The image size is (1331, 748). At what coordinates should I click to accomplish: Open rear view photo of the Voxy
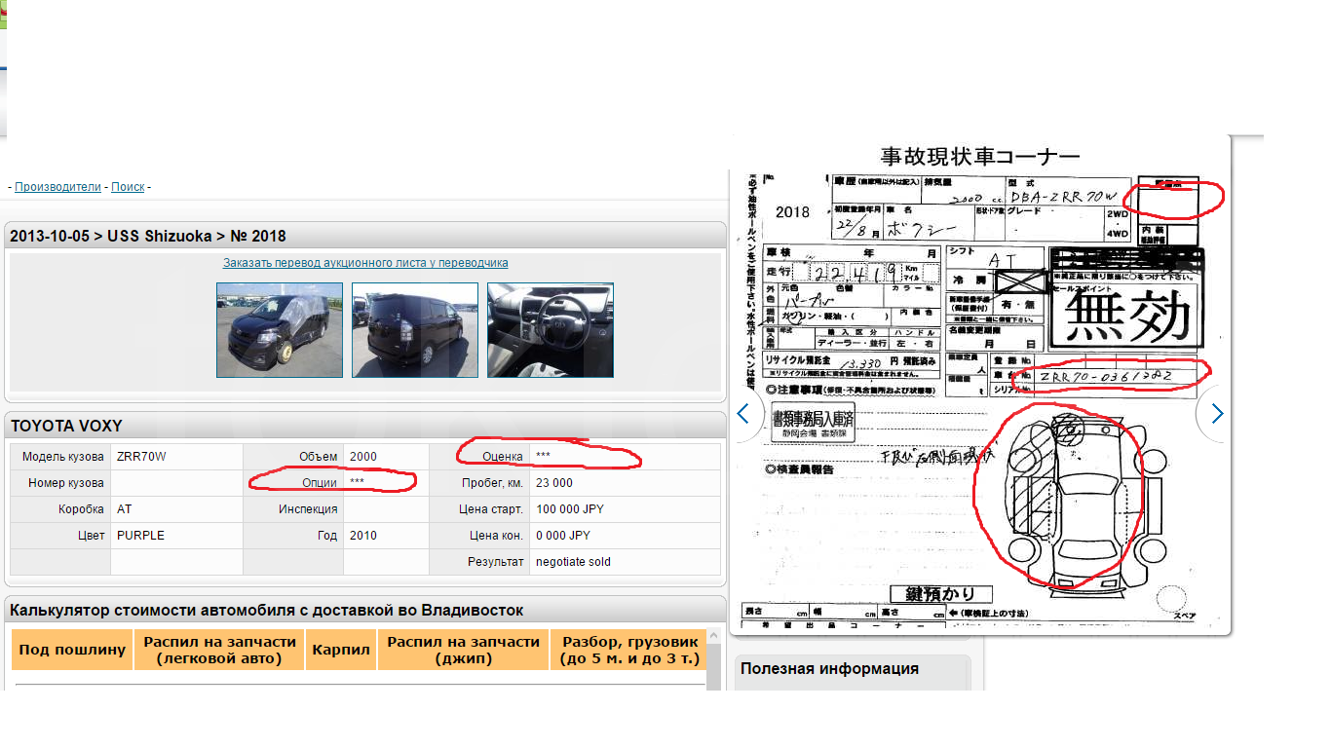(415, 330)
